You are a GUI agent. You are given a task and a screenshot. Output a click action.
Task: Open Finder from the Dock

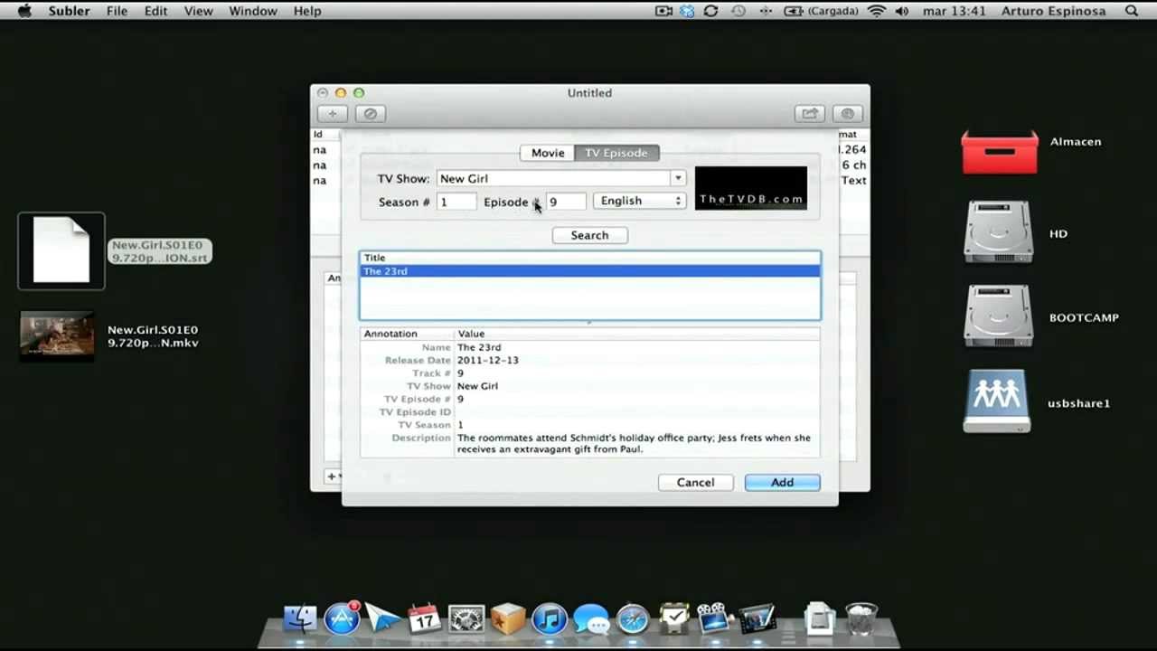tap(300, 618)
